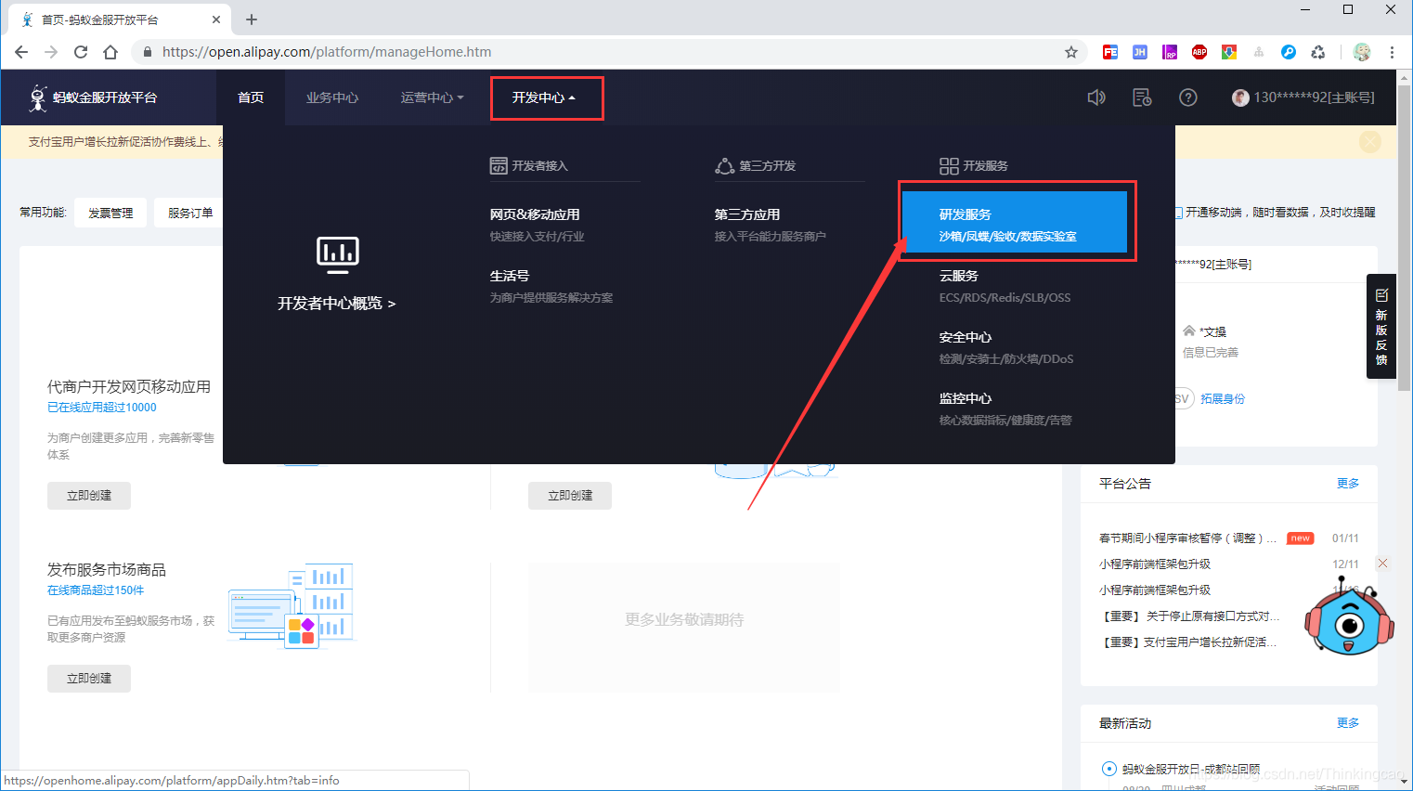The image size is (1413, 791).
Task: Open 开发者中心概览 link
Action: [337, 304]
